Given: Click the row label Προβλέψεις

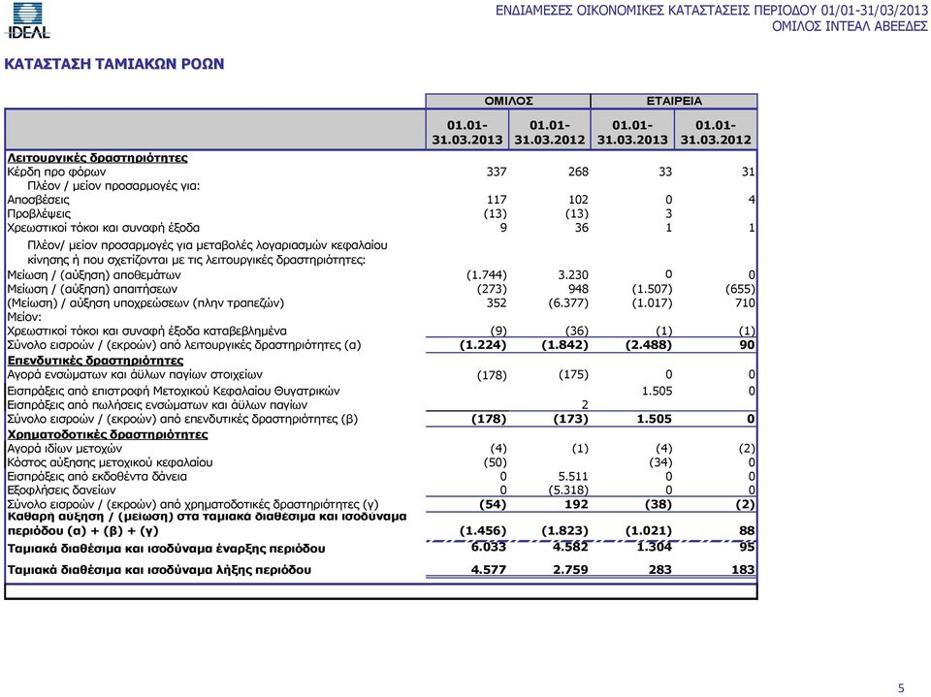Looking at the screenshot, I should [39, 213].
